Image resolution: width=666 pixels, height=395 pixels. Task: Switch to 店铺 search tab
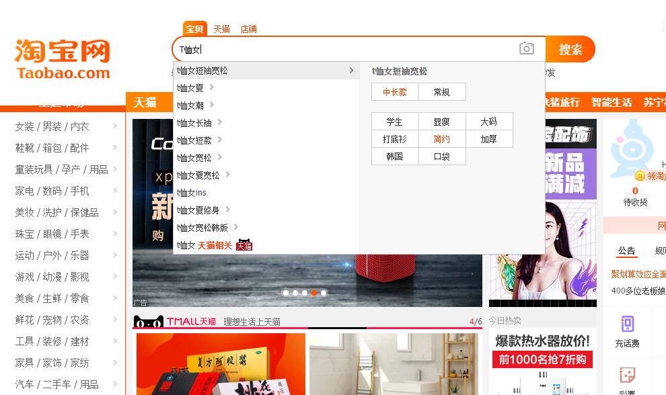click(248, 29)
